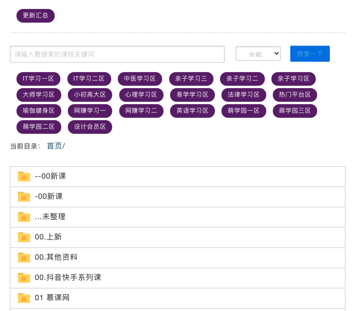Open the 英语学习区 category
Screen dimensions: 360x311
tap(192, 111)
